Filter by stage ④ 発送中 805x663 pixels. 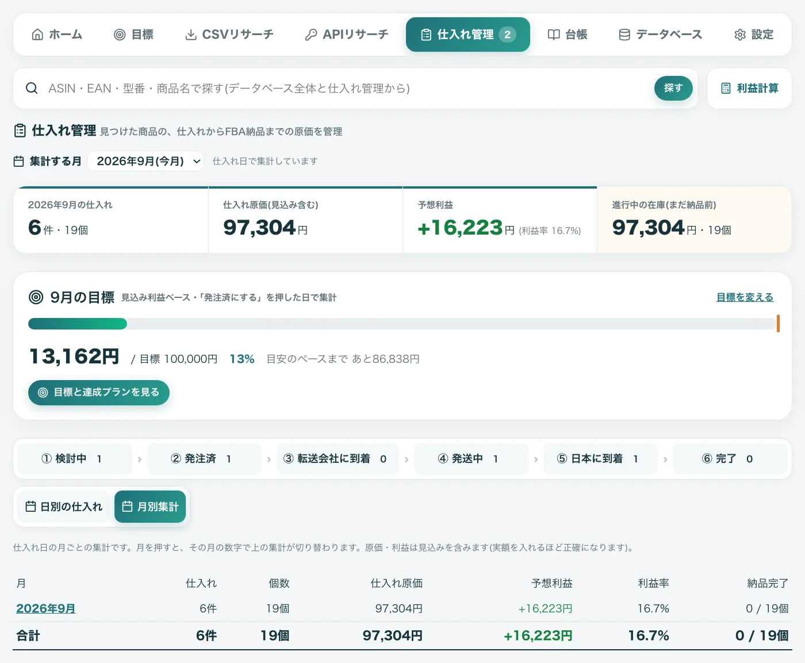(471, 459)
